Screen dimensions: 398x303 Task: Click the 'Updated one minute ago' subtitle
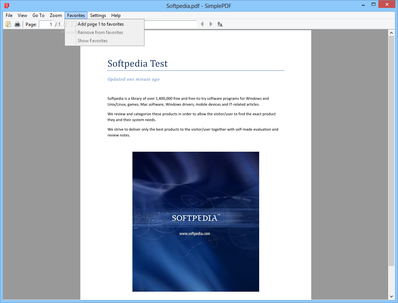(134, 79)
